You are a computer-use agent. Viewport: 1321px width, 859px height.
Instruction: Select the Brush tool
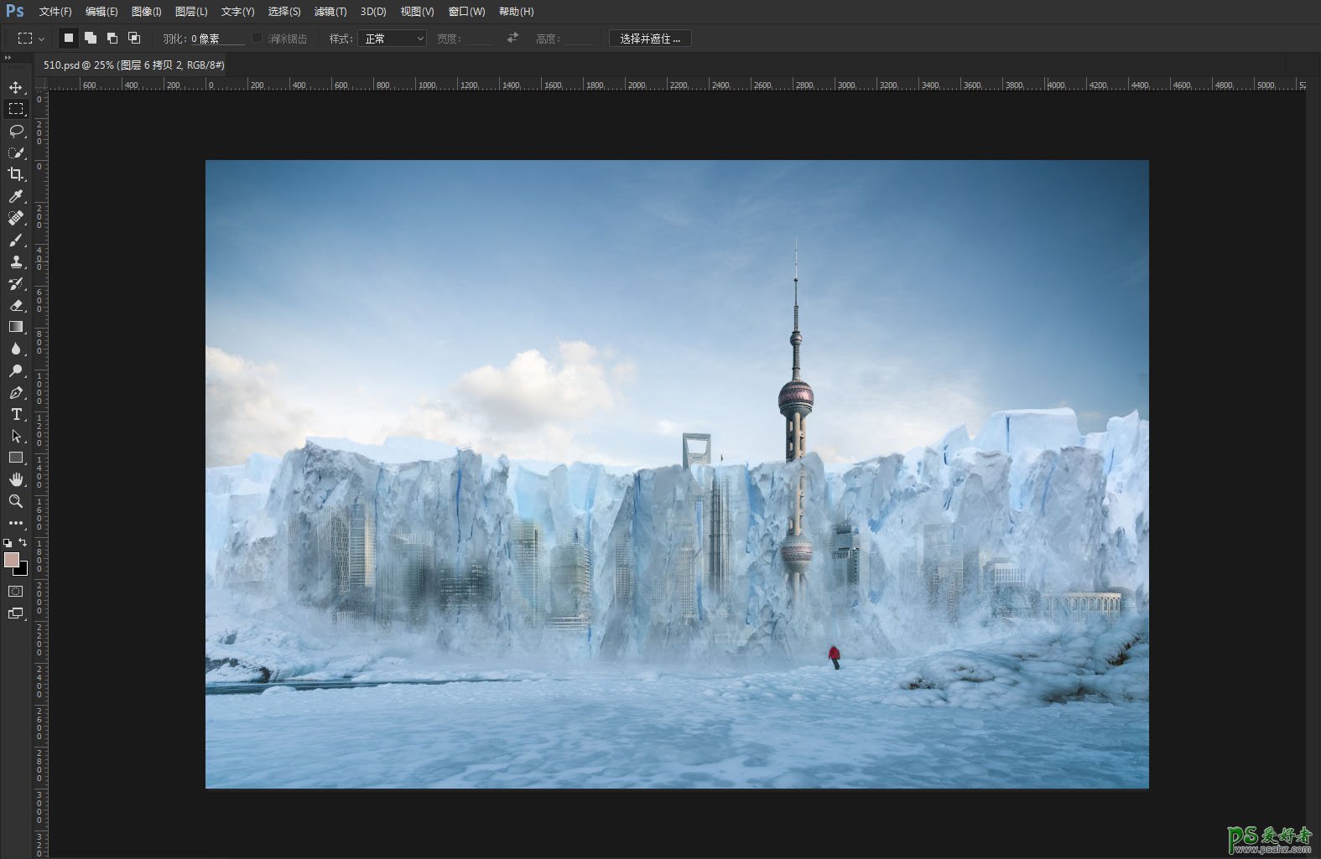point(16,240)
